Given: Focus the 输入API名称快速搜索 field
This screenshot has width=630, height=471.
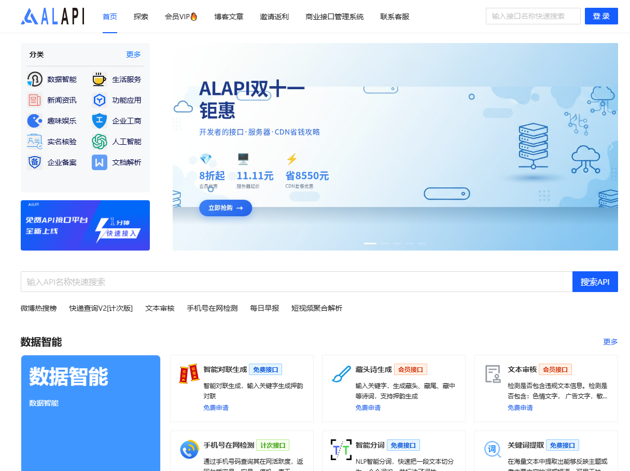Looking at the screenshot, I should [297, 282].
